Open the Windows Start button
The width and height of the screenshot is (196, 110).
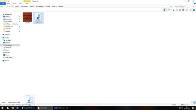(x=2, y=108)
